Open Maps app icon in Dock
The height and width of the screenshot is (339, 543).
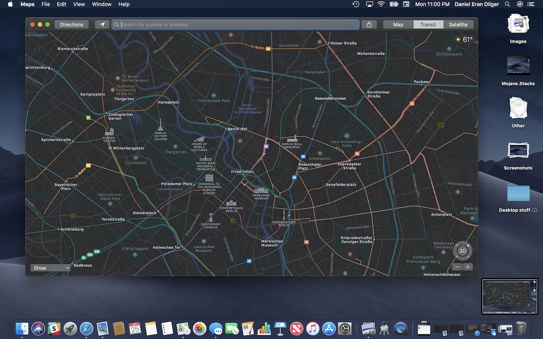pos(183,328)
